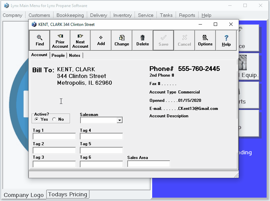Jump to Next Account record
The height and width of the screenshot is (201, 270).
[80, 40]
